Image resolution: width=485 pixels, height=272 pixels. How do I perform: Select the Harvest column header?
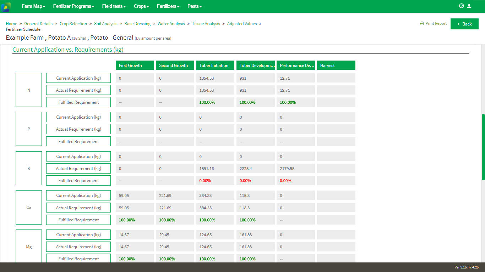click(336, 65)
